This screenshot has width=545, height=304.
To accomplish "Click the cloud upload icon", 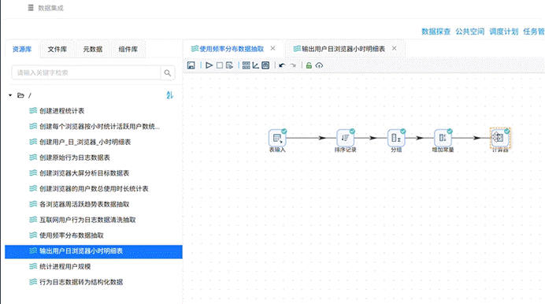I will click(x=319, y=65).
